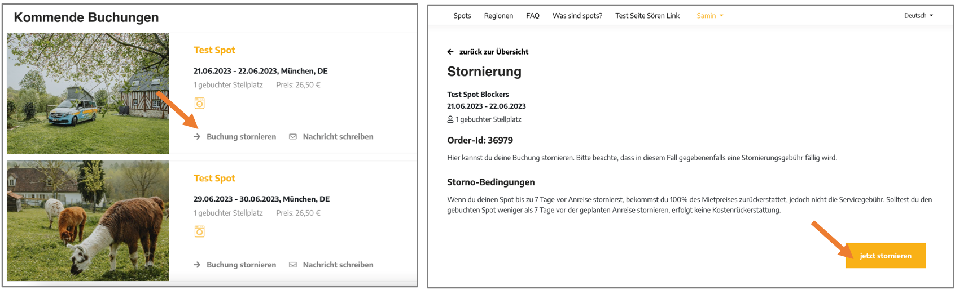Image resolution: width=955 pixels, height=290 pixels.
Task: Open the Spots menu item
Action: click(462, 16)
